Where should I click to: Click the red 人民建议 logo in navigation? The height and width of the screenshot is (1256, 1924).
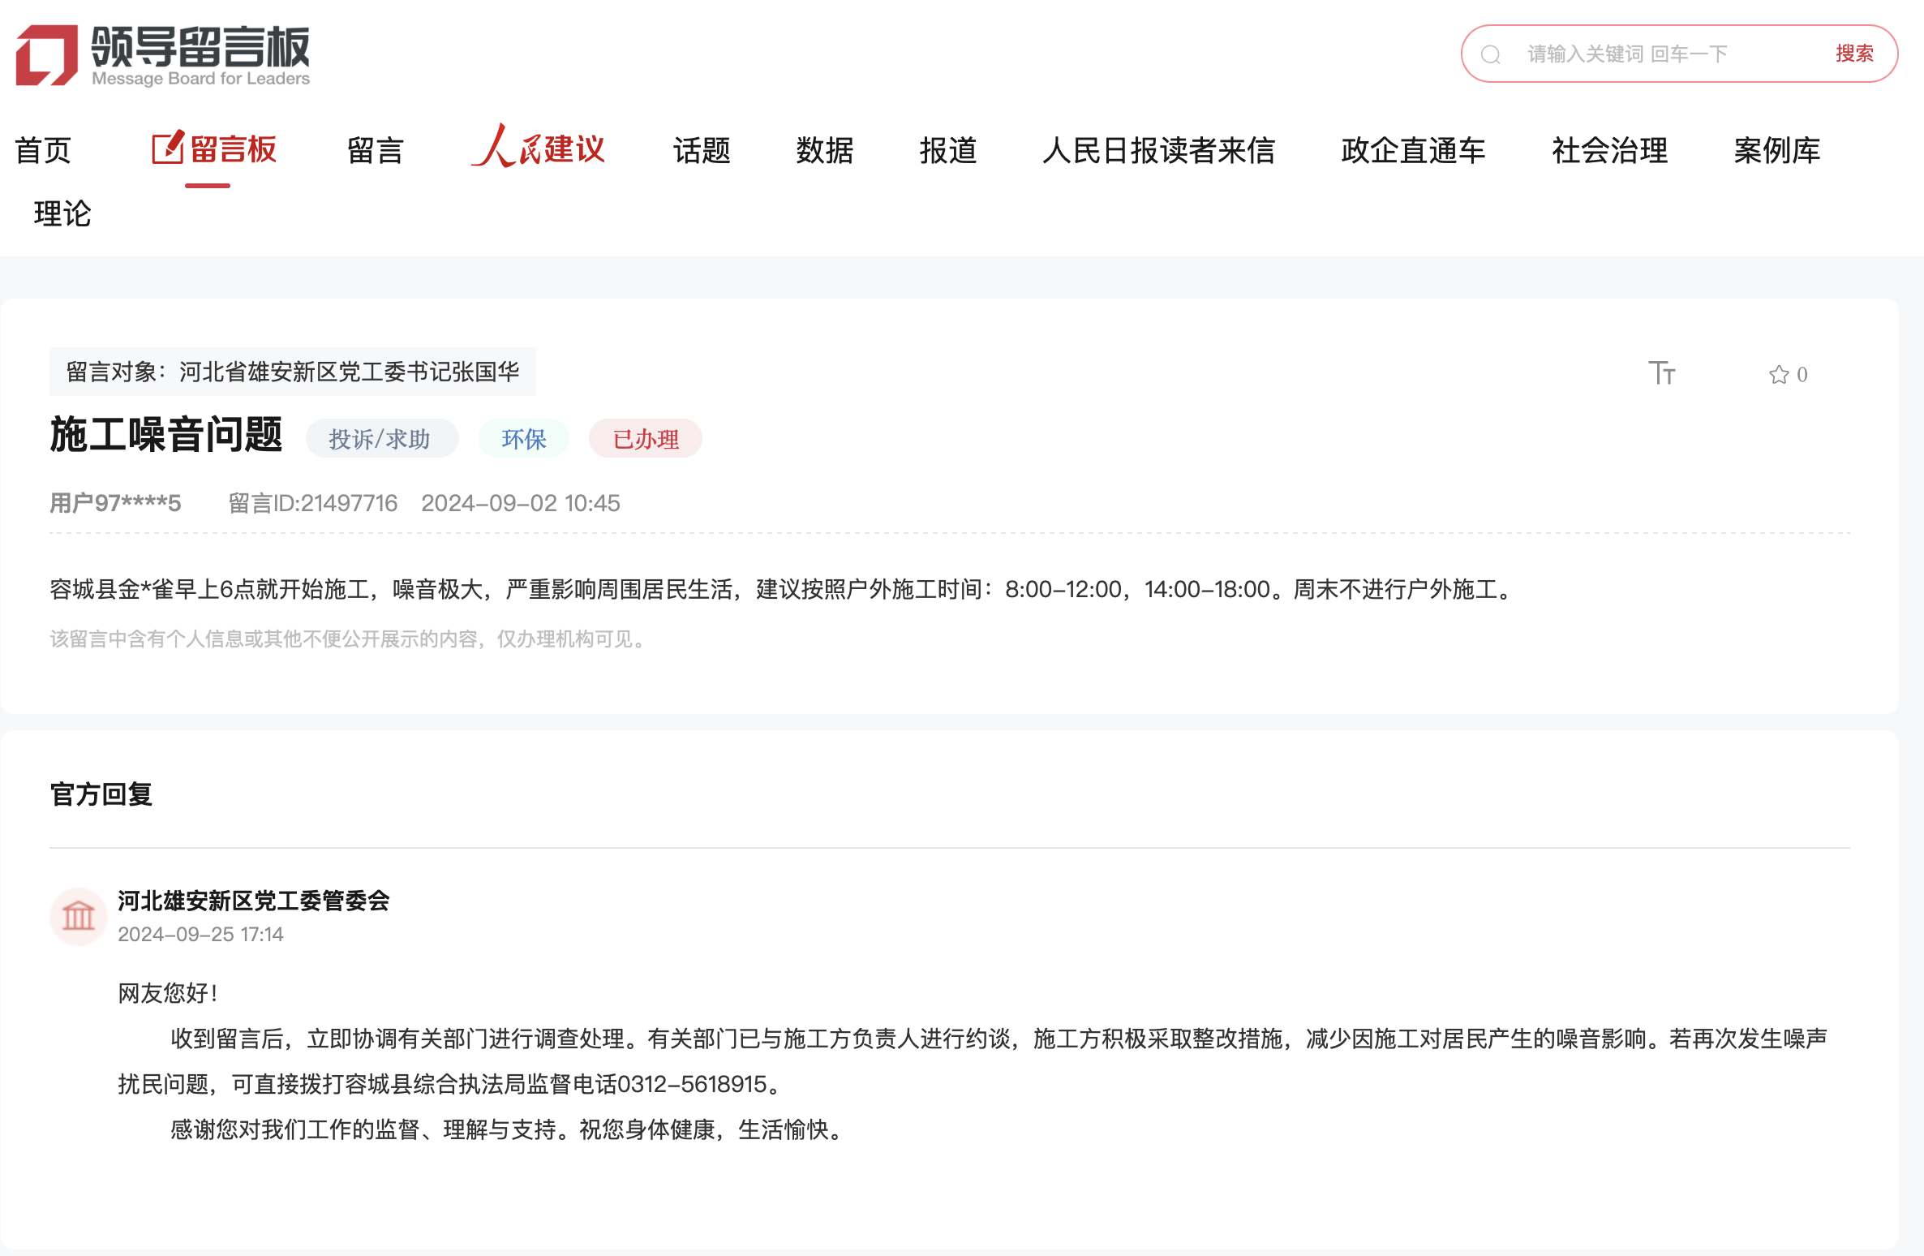click(x=539, y=150)
